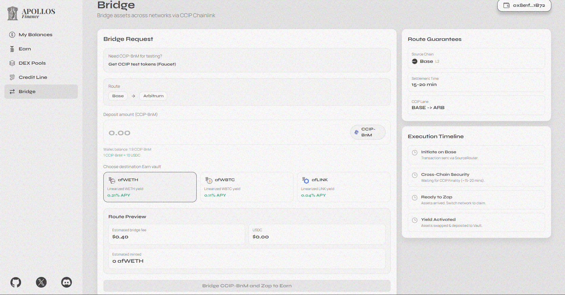Open the X (Twitter) icon link

41,282
